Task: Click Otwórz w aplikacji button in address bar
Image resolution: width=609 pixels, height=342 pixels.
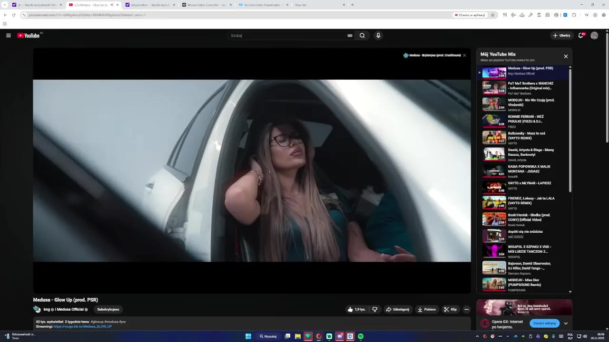Action: click(x=470, y=15)
